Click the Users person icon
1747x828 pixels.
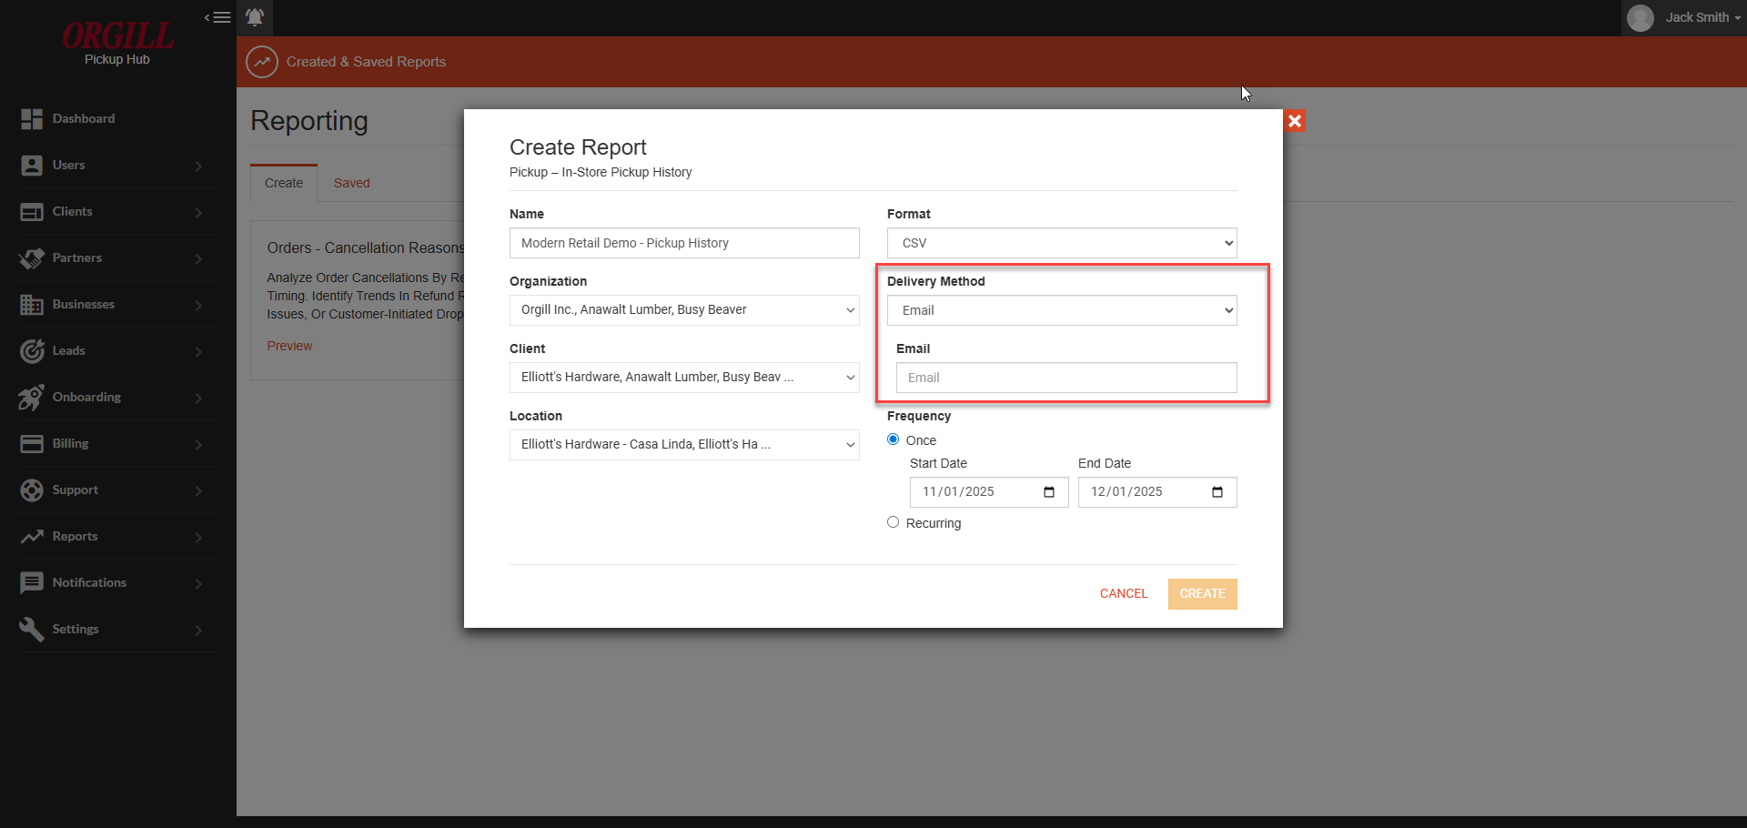pyautogui.click(x=32, y=166)
